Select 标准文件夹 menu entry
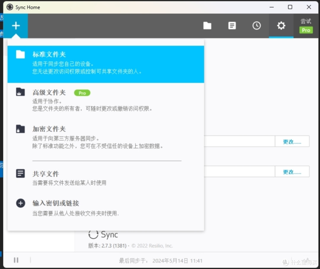 click(x=106, y=64)
